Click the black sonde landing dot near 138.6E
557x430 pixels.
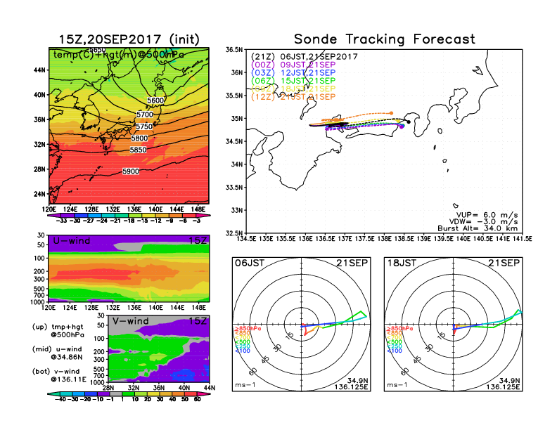click(x=409, y=122)
